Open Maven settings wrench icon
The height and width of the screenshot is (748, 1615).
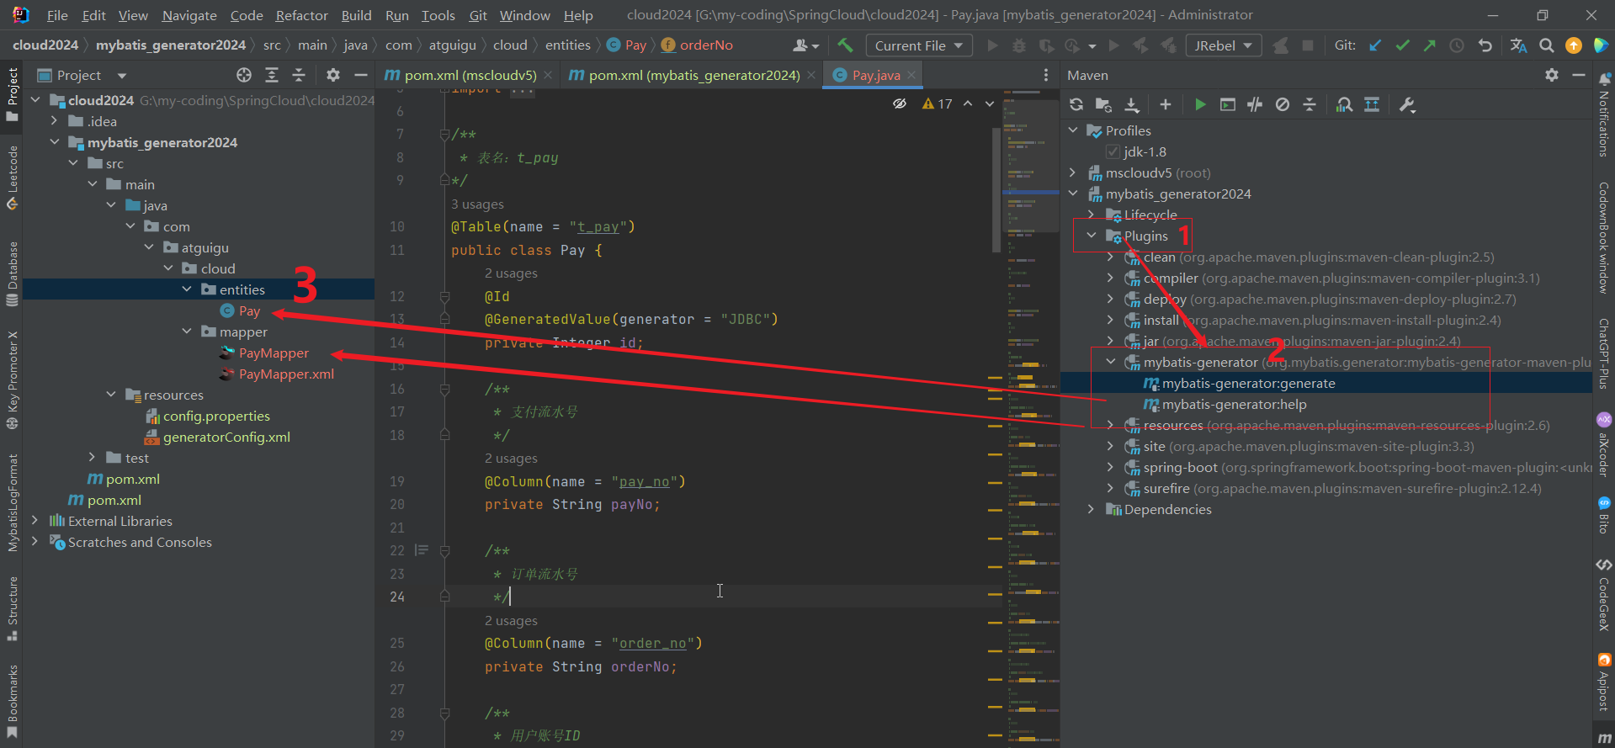(x=1406, y=104)
